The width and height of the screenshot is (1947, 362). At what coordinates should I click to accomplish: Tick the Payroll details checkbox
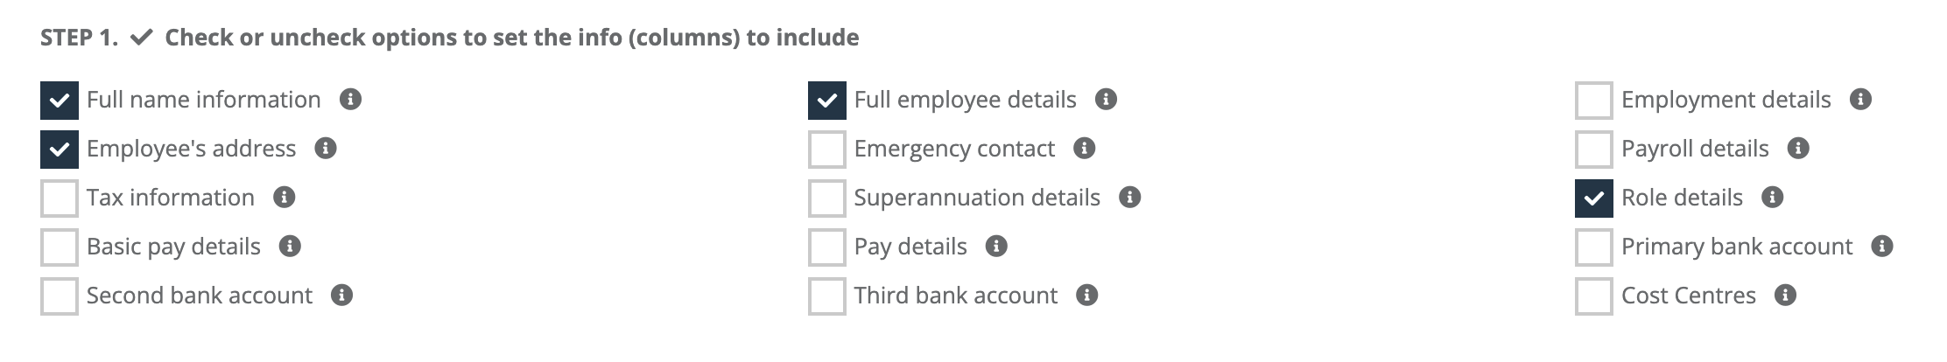(1594, 150)
